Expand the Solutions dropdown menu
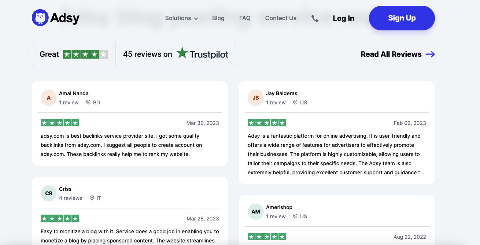The image size is (480, 245). coord(181,18)
